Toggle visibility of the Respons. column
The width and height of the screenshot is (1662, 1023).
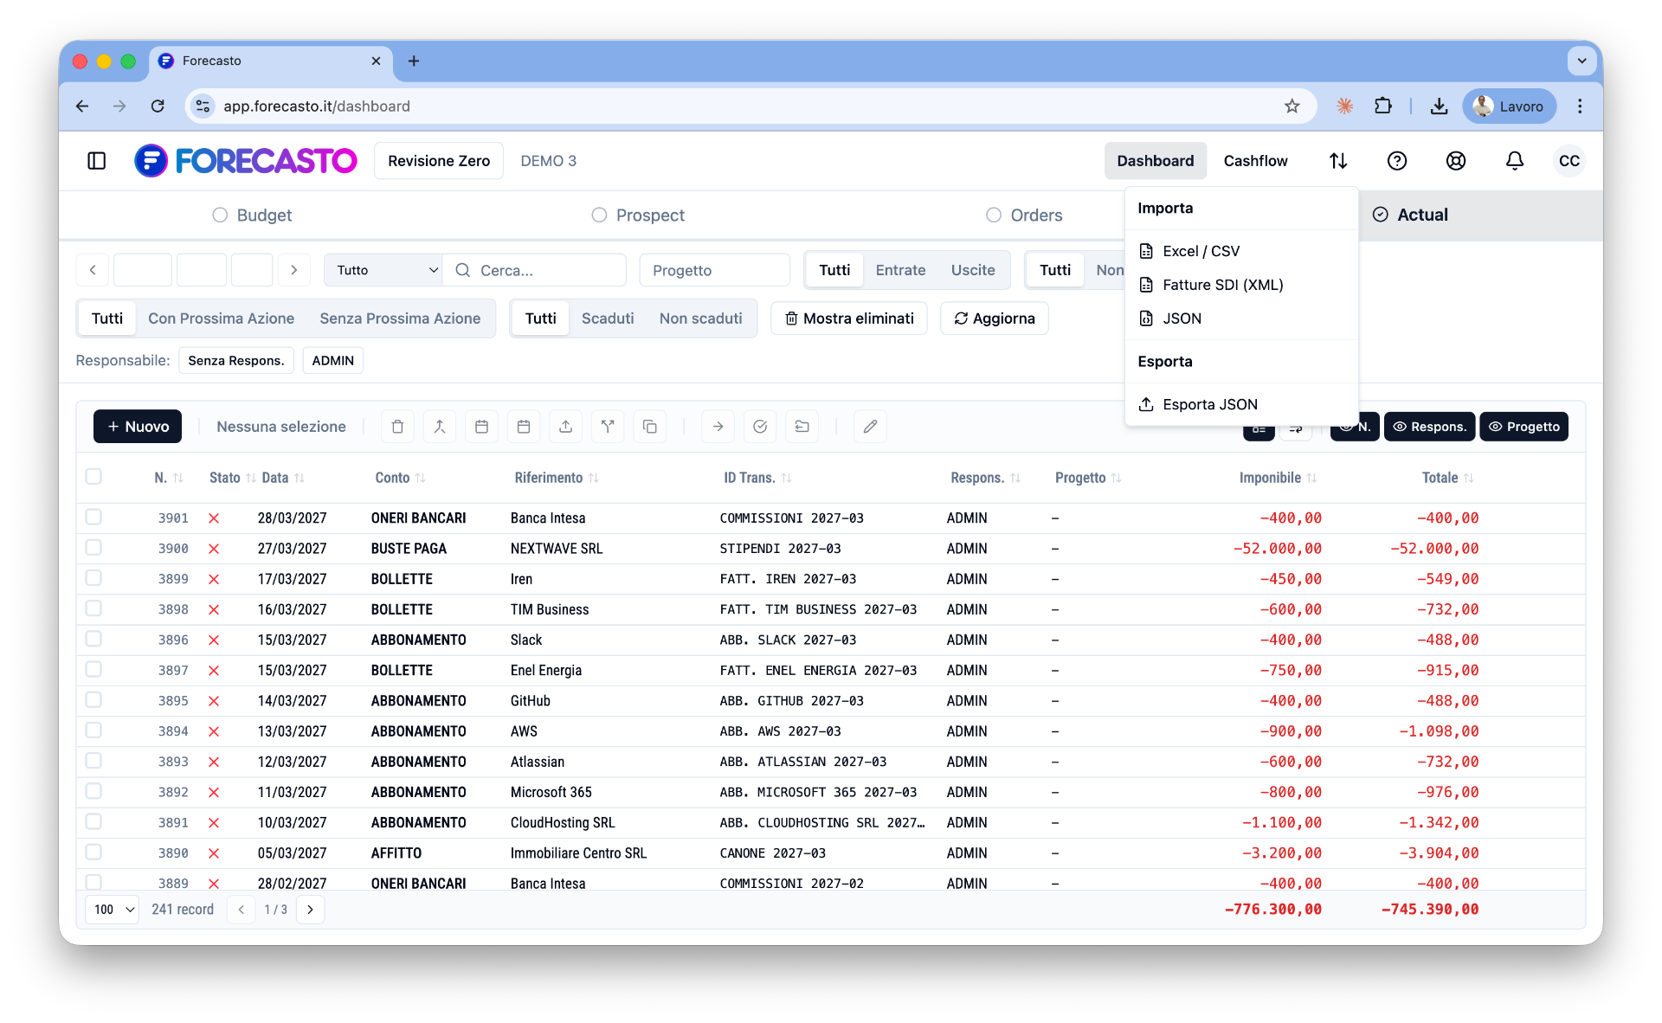click(x=1429, y=426)
